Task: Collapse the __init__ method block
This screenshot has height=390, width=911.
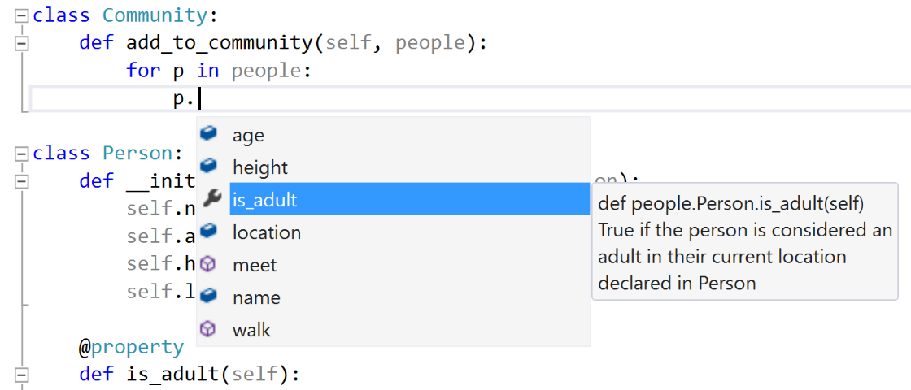Action: click(x=22, y=180)
